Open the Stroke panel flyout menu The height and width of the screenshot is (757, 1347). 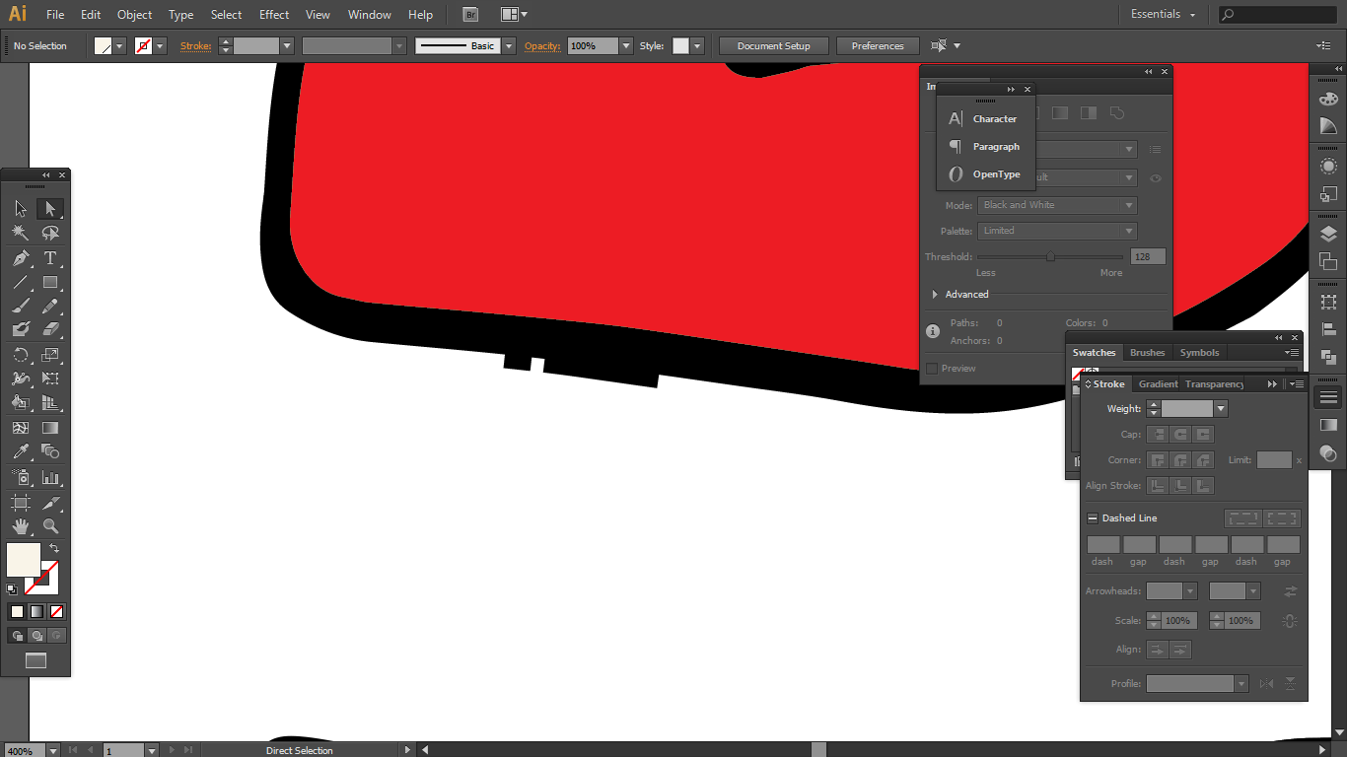coord(1297,384)
